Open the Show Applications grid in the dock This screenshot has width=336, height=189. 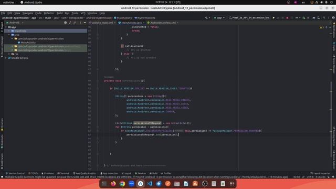[x=232, y=184]
